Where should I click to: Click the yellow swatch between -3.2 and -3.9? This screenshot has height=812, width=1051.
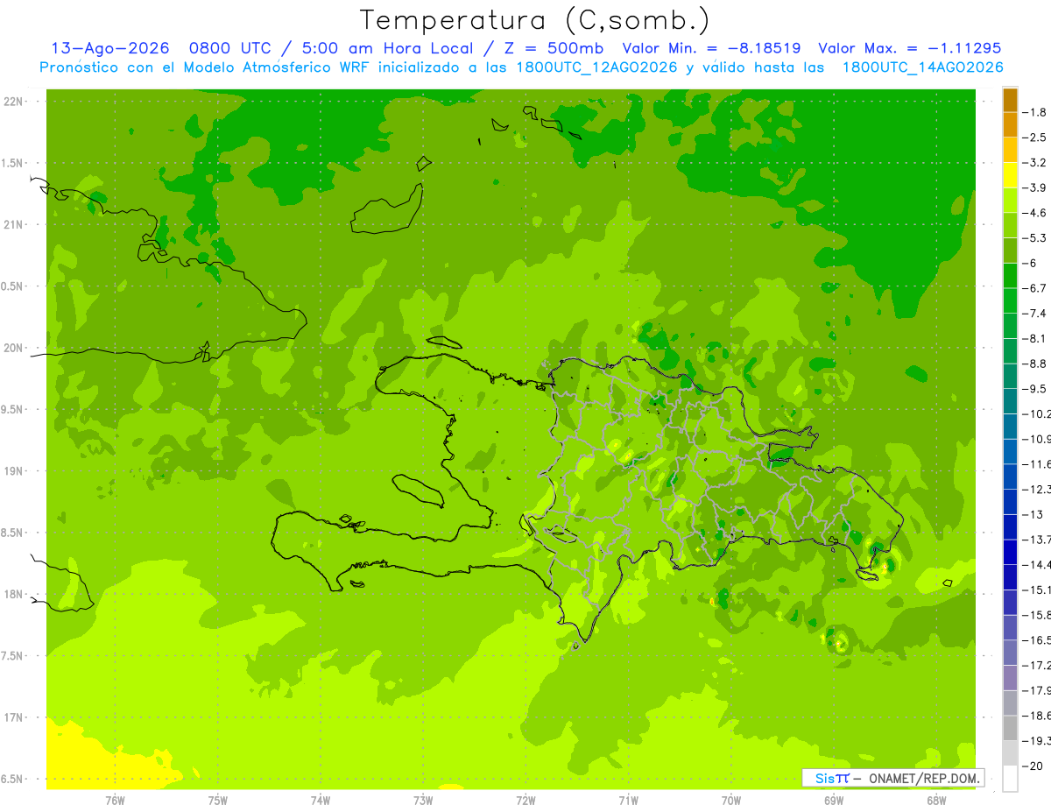(x=1010, y=175)
